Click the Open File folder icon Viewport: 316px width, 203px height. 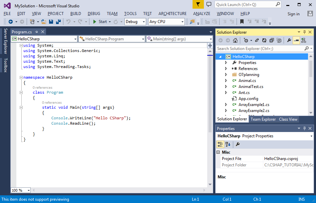44,22
